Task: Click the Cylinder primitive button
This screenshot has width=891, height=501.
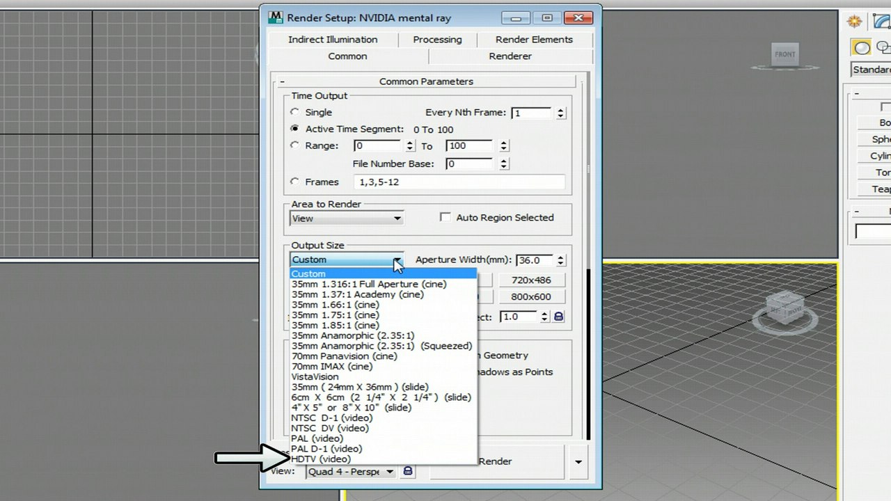Action: (875, 156)
